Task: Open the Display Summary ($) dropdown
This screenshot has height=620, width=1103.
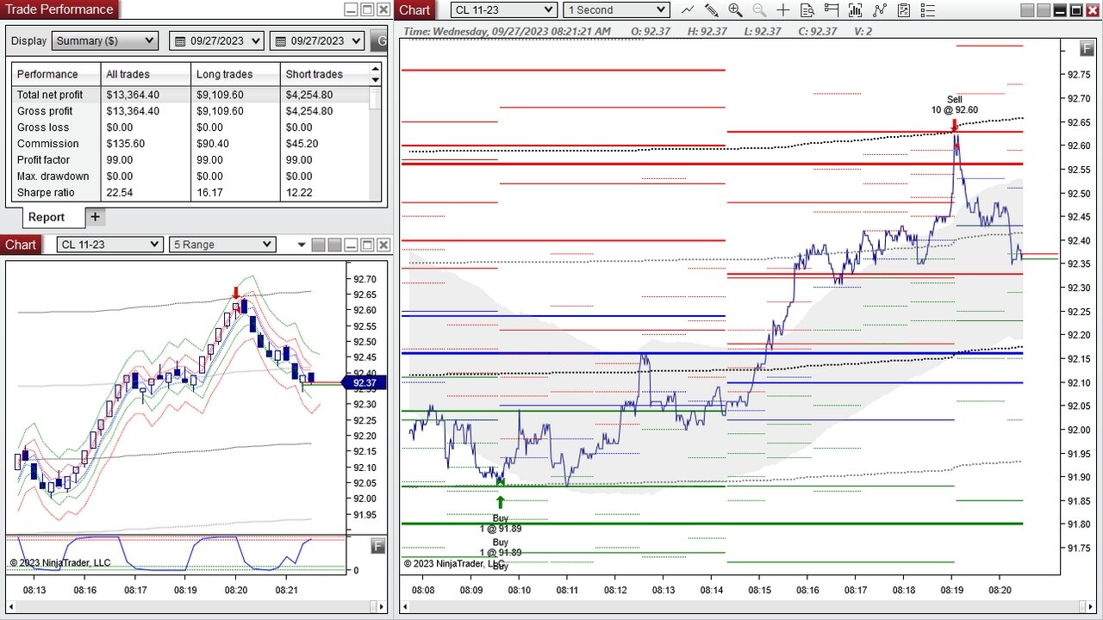Action: click(x=105, y=40)
